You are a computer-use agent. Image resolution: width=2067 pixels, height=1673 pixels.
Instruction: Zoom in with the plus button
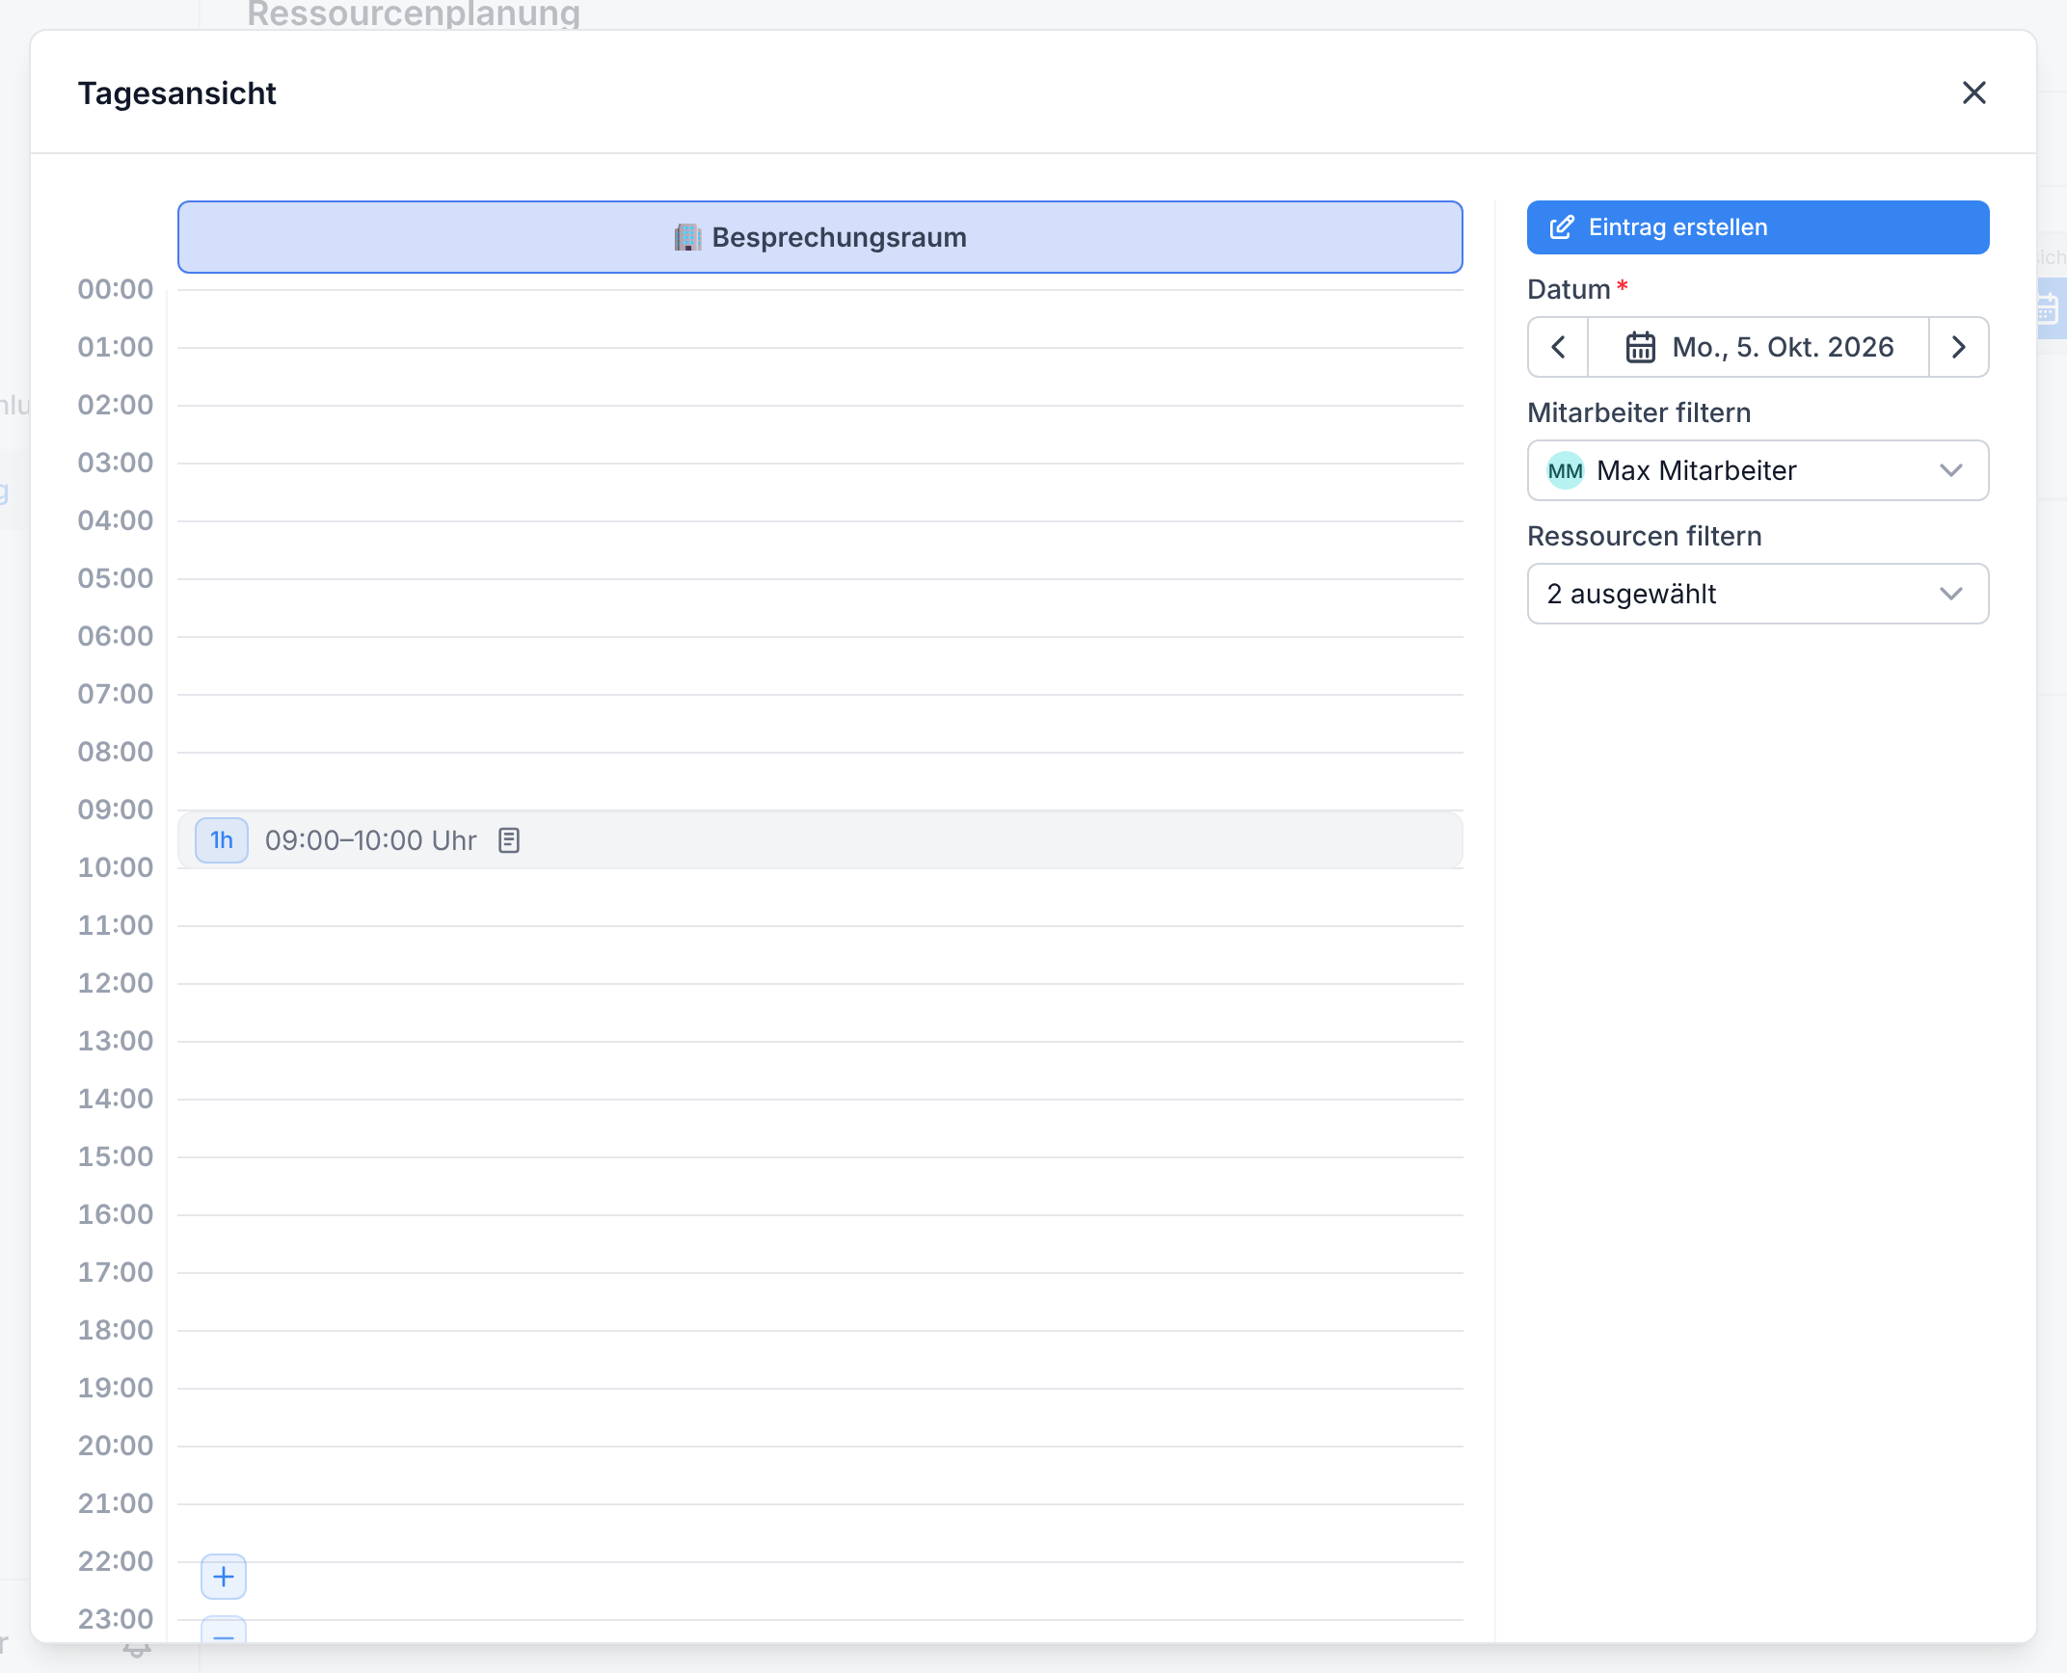(x=224, y=1577)
